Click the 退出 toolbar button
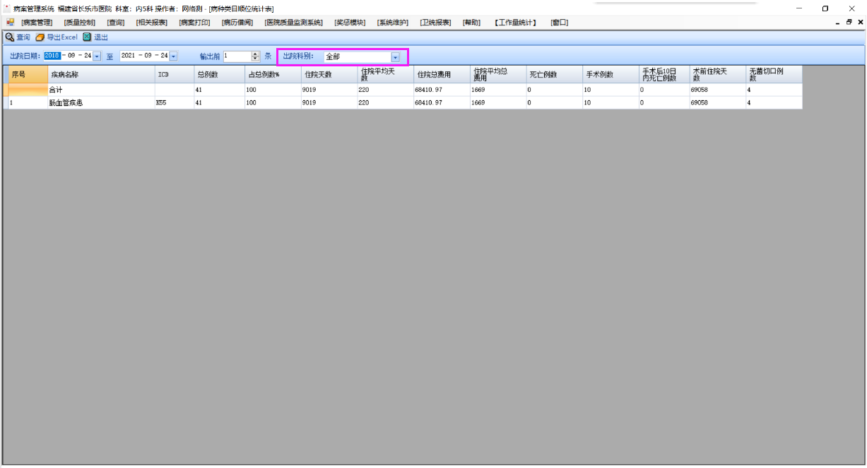The width and height of the screenshot is (867, 468). (95, 37)
